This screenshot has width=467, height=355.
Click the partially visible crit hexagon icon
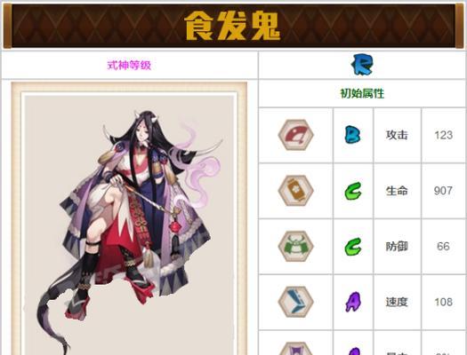[x=295, y=348]
